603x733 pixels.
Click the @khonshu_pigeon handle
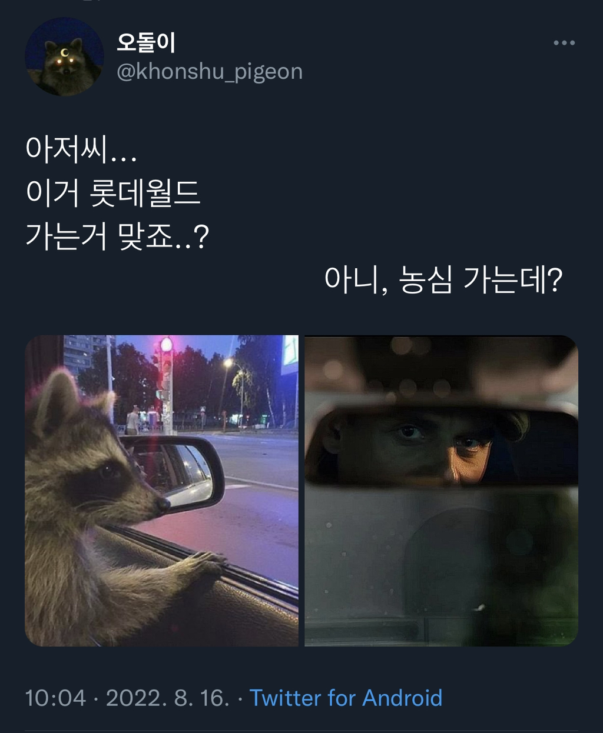210,72
